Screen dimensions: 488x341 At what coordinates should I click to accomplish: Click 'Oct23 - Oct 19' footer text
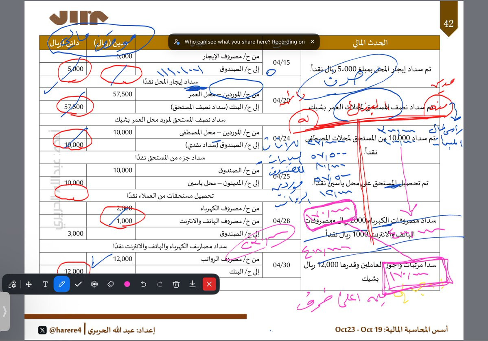(359, 330)
